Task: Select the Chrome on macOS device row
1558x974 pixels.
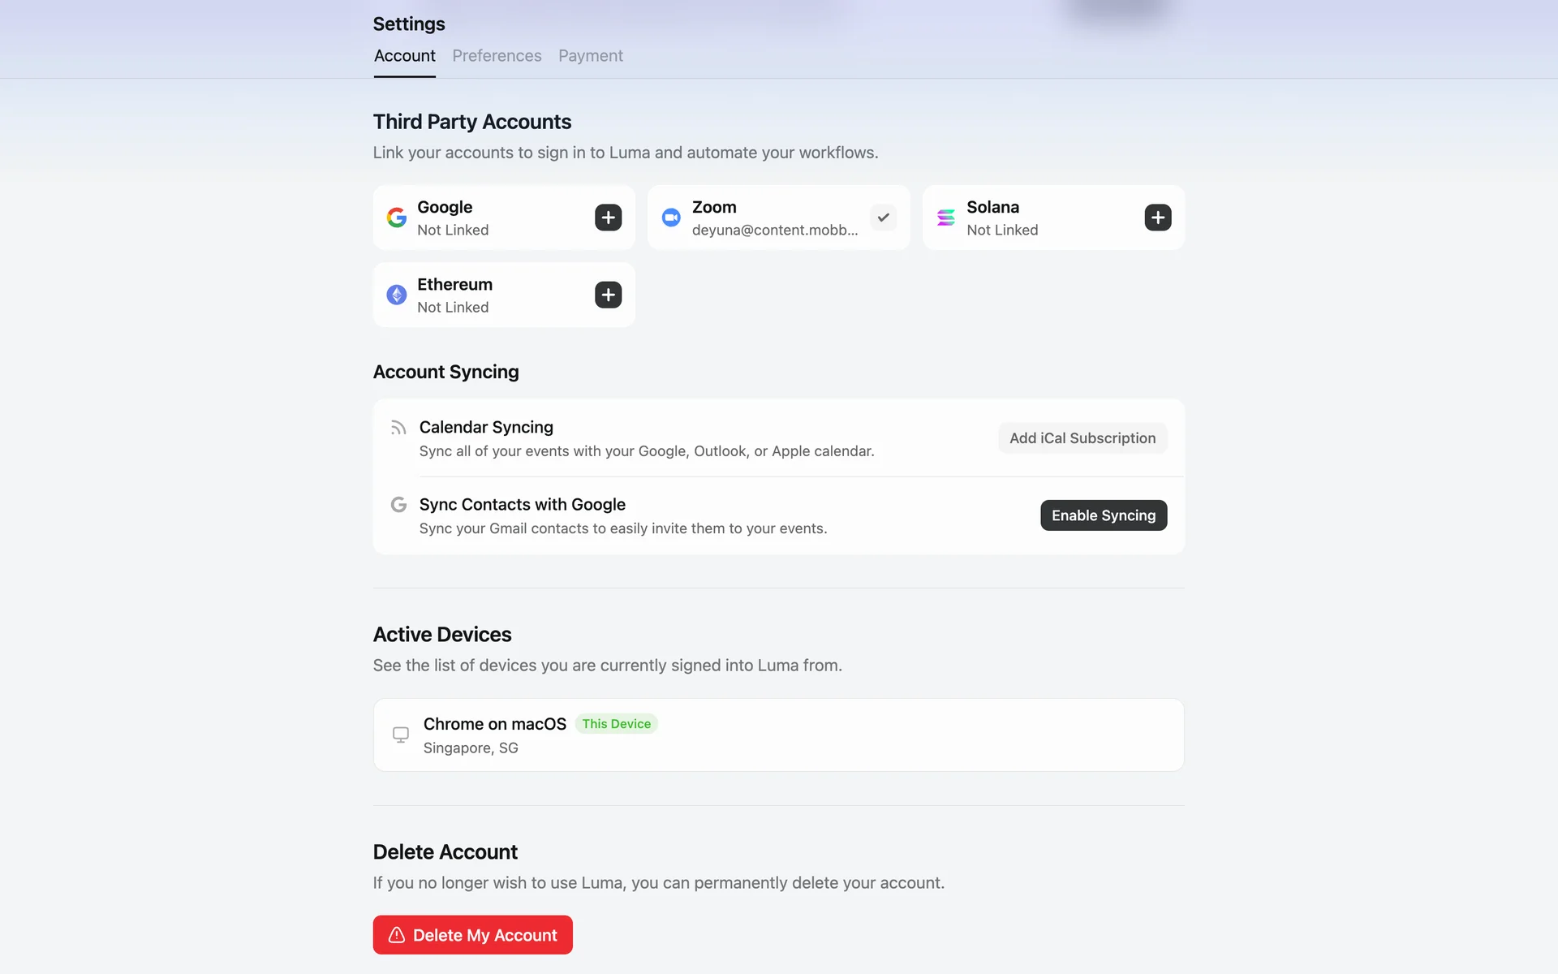Action: point(779,735)
